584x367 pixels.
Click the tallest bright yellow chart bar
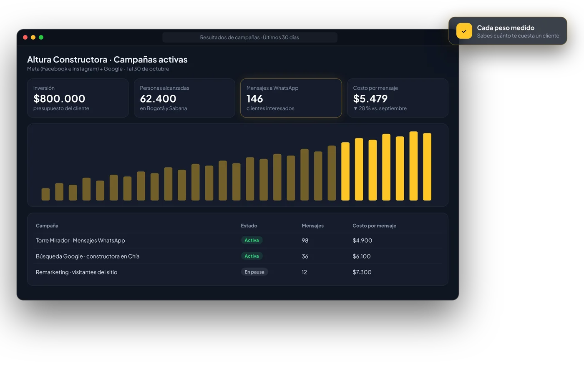413,166
